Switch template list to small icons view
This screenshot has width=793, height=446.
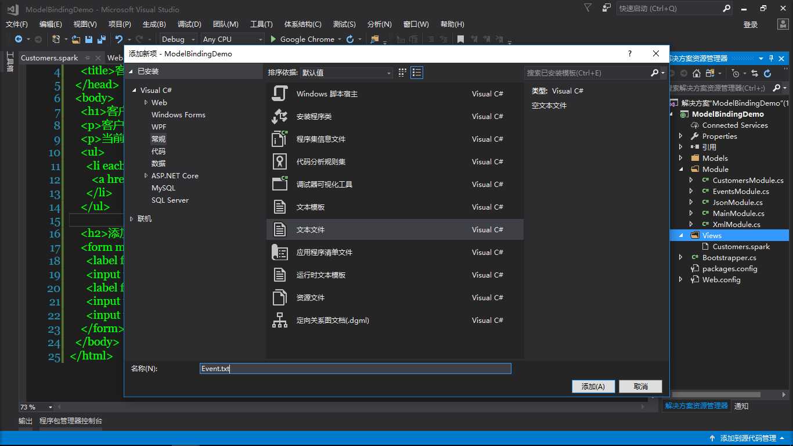(x=402, y=73)
